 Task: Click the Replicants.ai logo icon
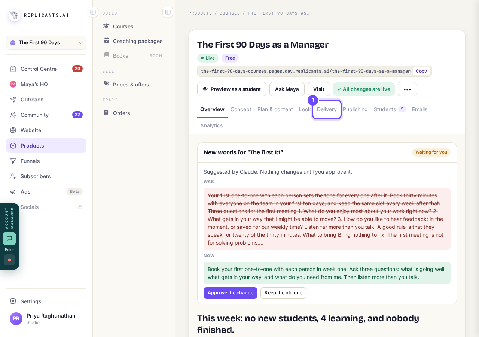(15, 15)
